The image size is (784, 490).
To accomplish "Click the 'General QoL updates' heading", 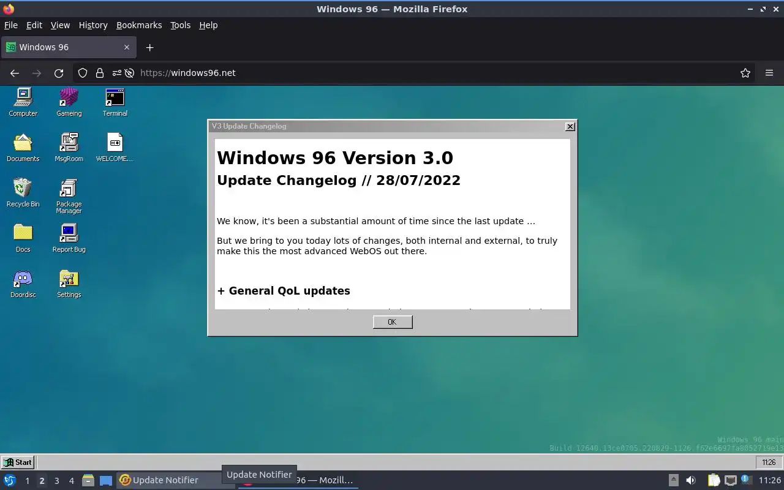I will tap(284, 291).
